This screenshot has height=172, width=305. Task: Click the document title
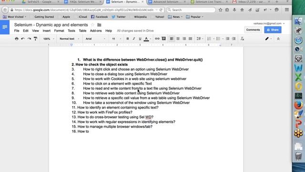[51, 25]
